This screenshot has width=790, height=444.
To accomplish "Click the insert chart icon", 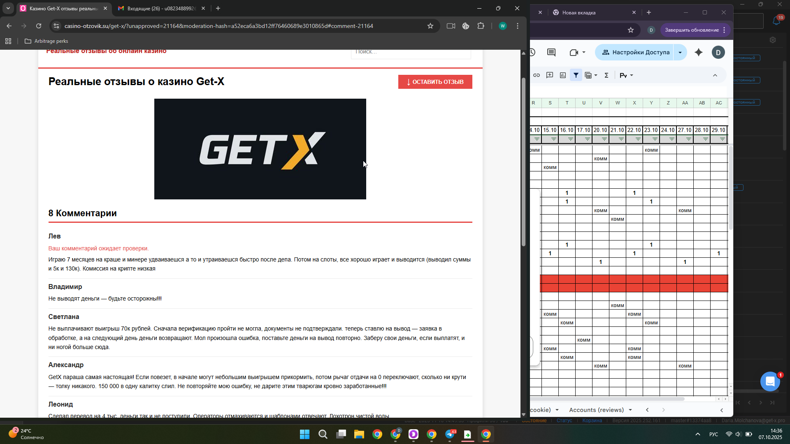I will [563, 75].
